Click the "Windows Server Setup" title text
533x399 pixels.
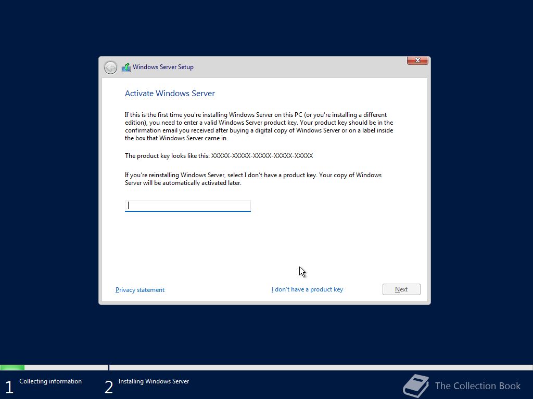coord(163,67)
